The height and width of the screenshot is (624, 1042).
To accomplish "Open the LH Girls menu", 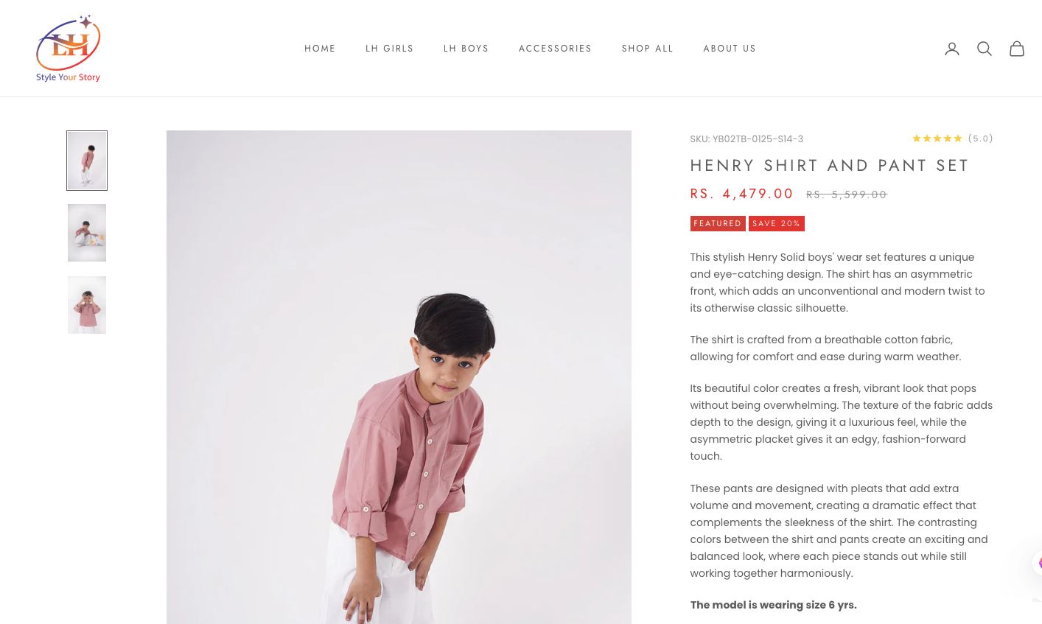I will click(389, 49).
